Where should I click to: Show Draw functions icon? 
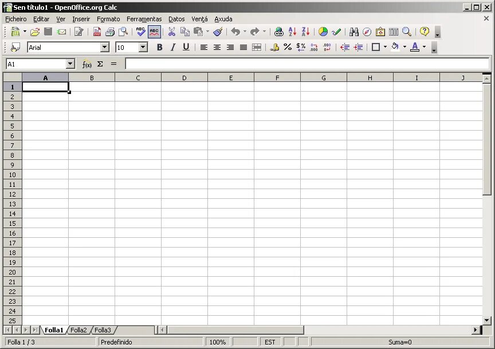tap(336, 32)
